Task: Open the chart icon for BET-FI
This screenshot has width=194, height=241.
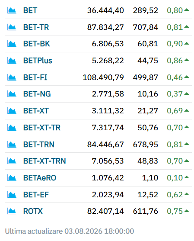Action: (x=12, y=77)
